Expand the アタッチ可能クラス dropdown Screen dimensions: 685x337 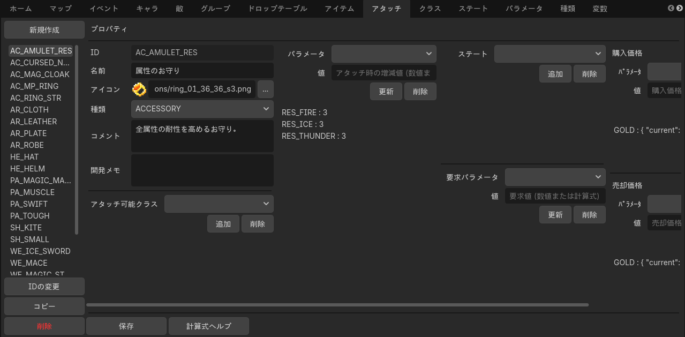(x=219, y=204)
